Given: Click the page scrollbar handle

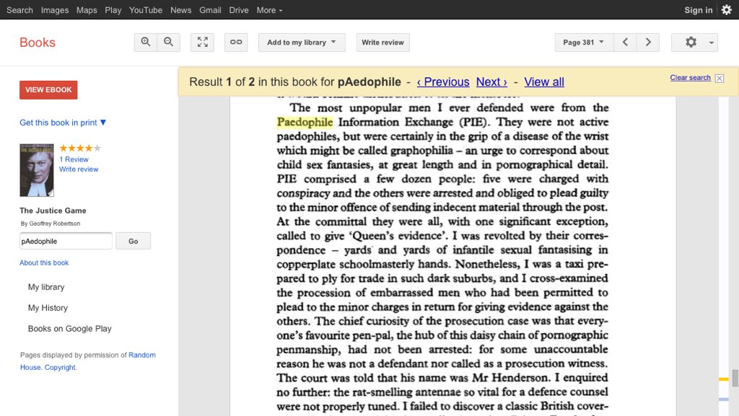Looking at the screenshot, I should pos(735,378).
